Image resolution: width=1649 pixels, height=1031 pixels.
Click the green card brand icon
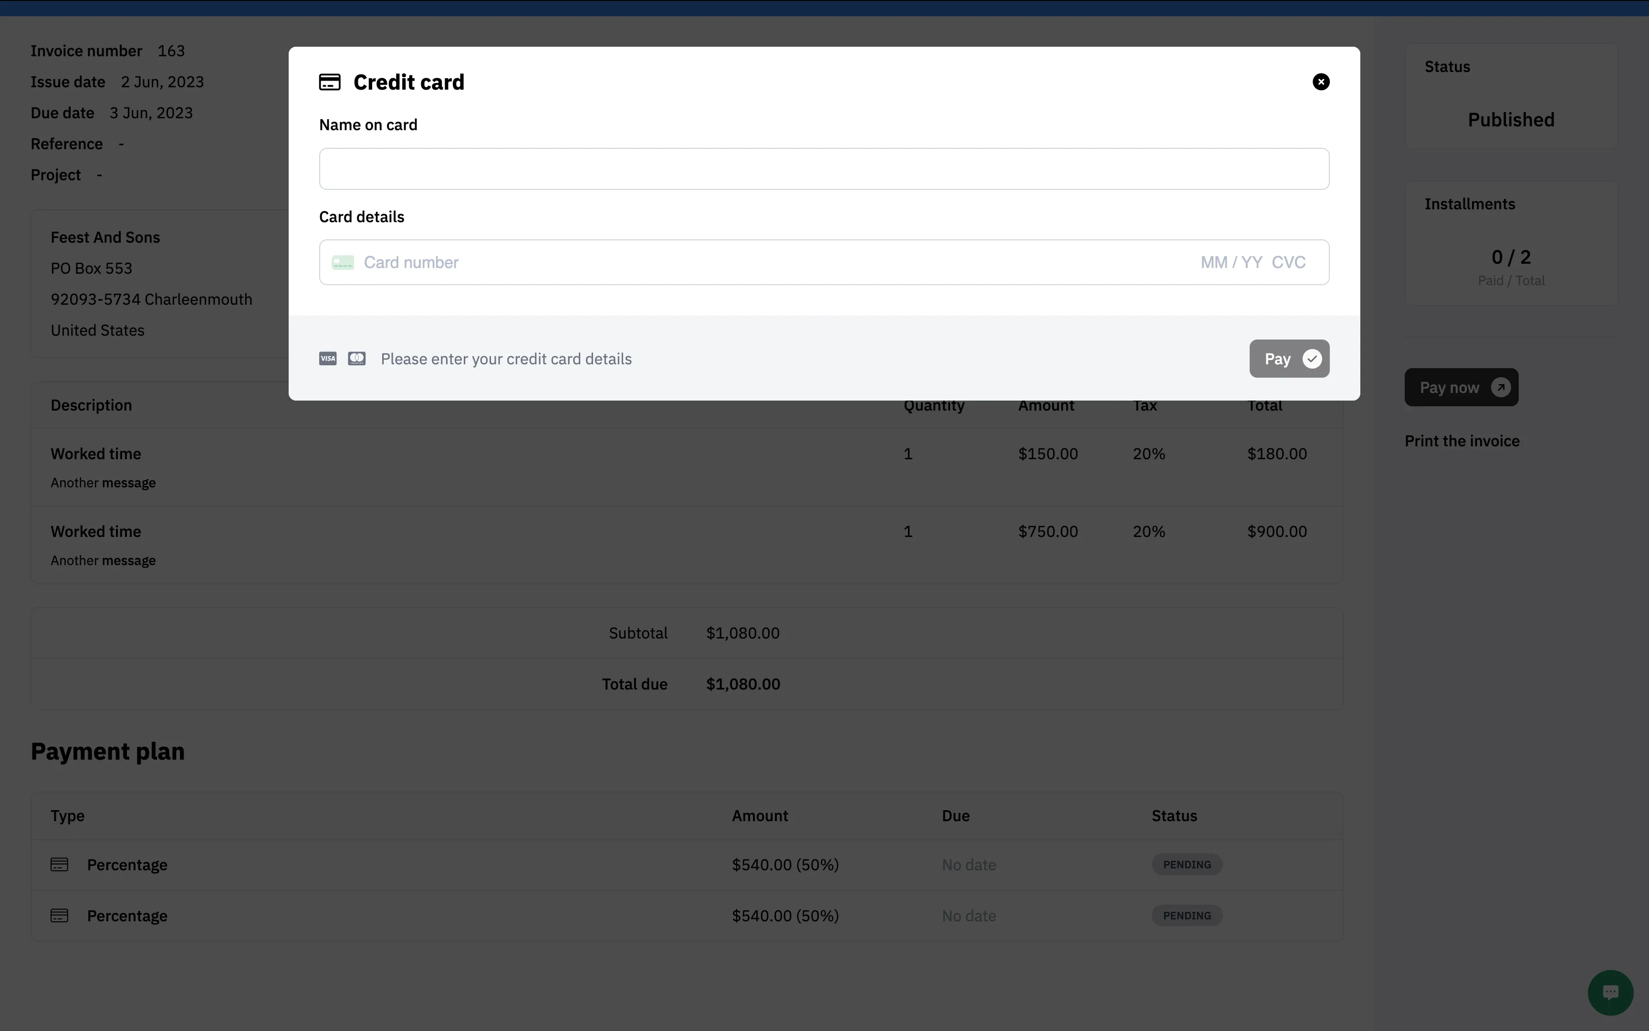(343, 263)
